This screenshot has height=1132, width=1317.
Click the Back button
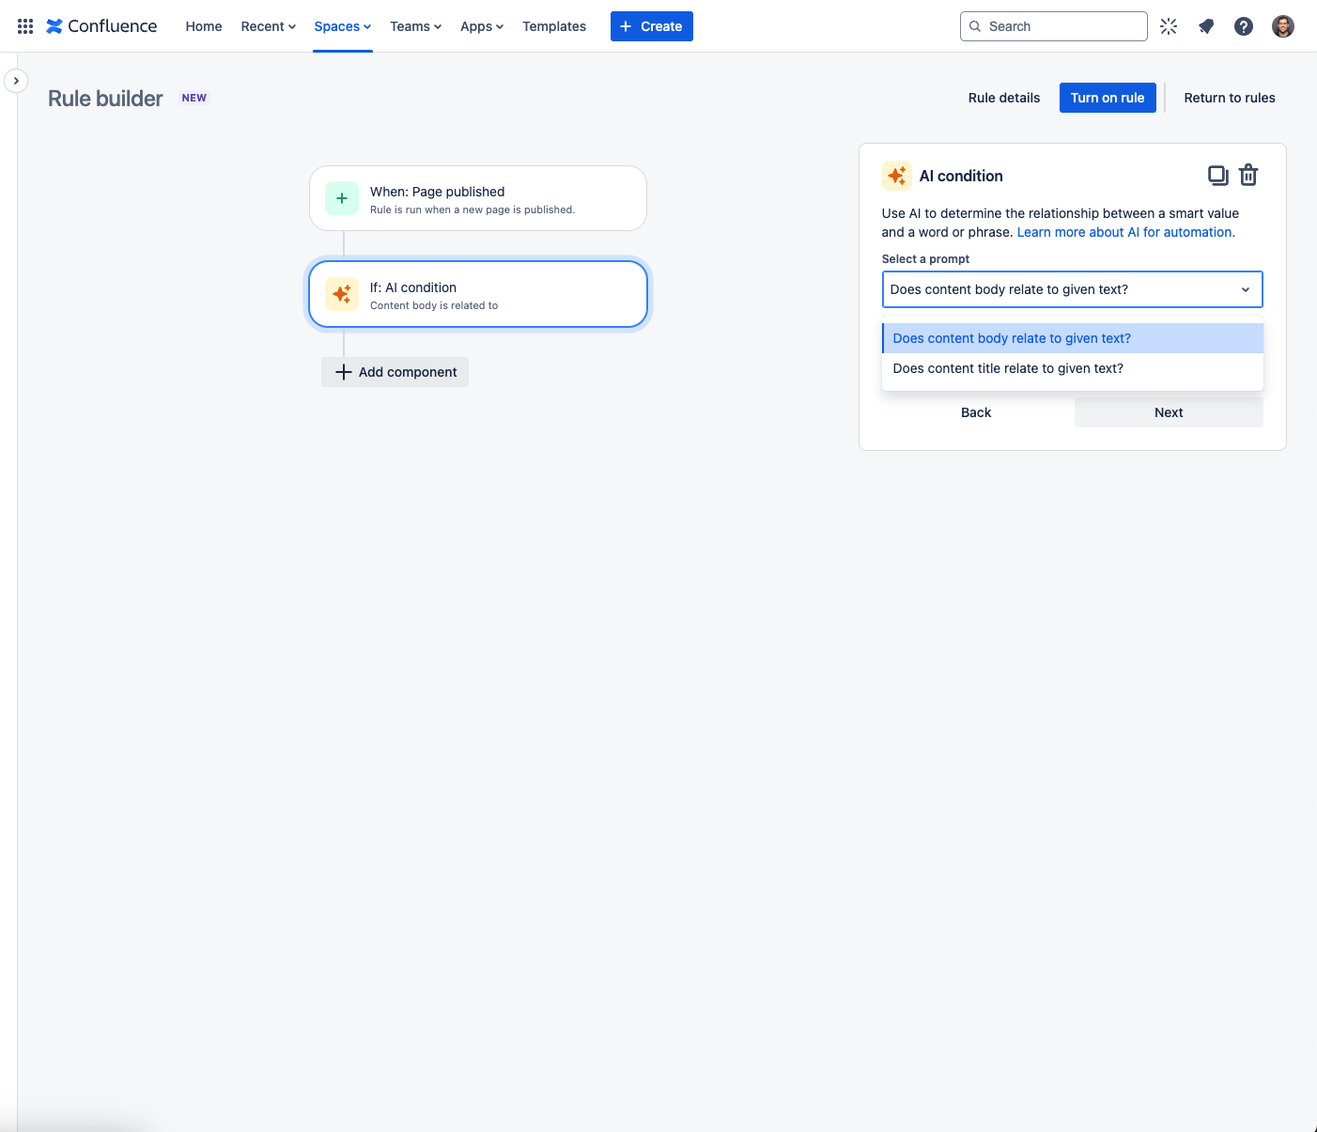pos(976,412)
